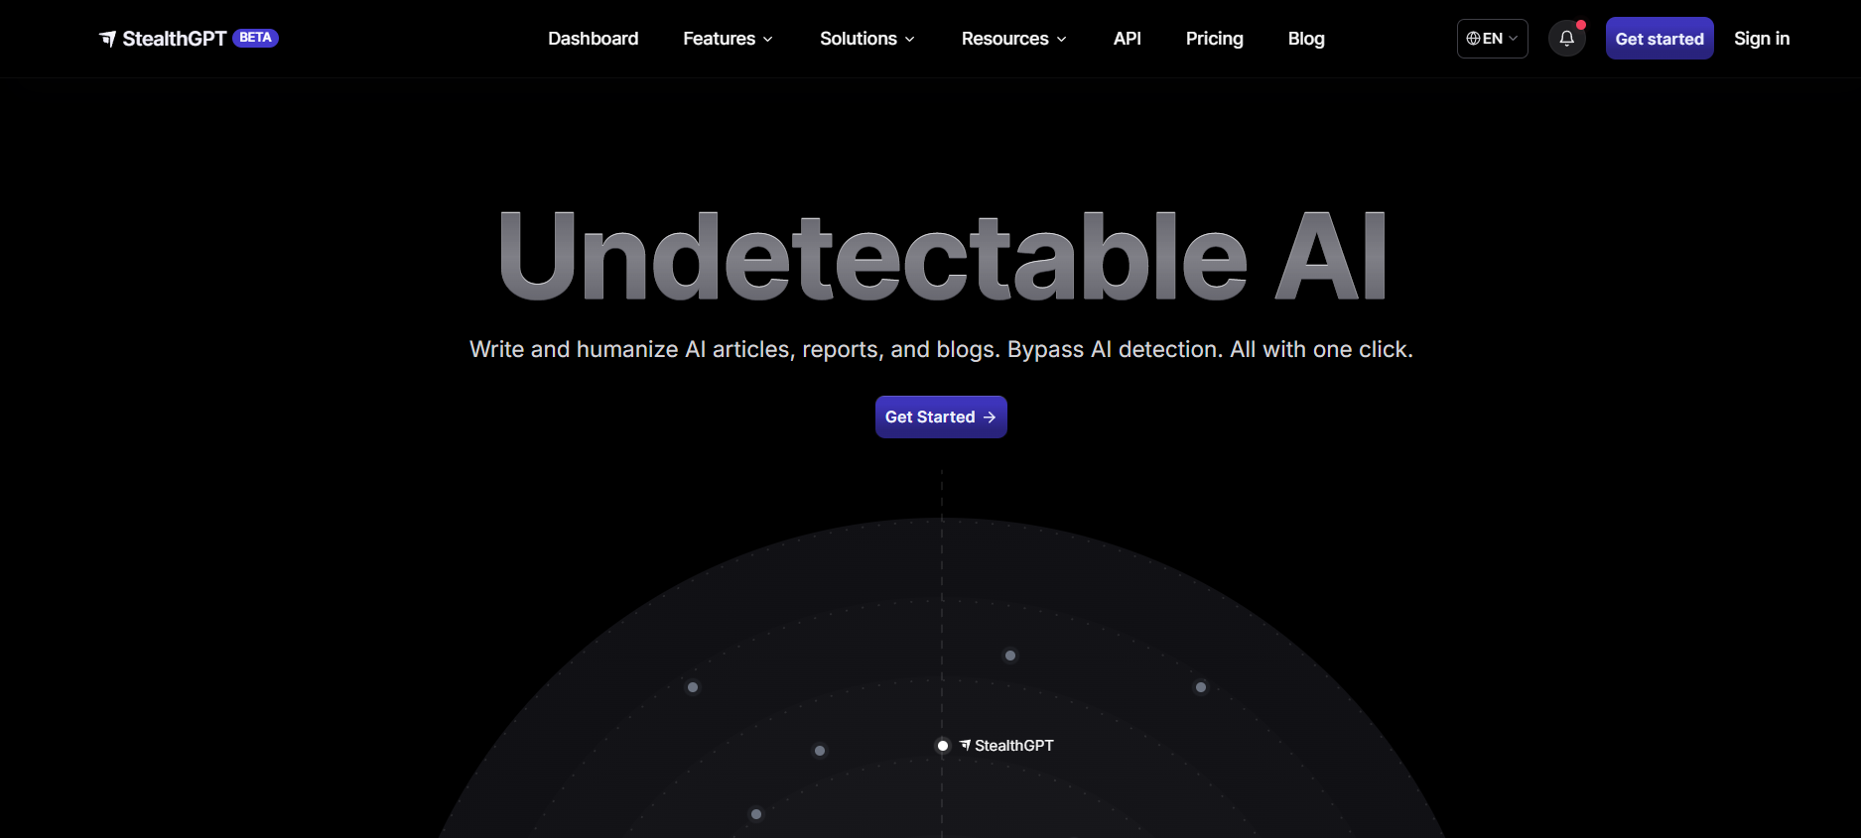The height and width of the screenshot is (838, 1861).
Task: Click the Undetectable AI headline
Action: pyautogui.click(x=941, y=257)
